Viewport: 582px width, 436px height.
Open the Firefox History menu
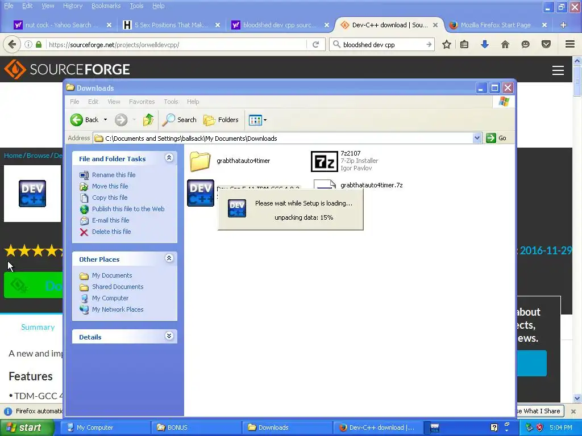[72, 6]
